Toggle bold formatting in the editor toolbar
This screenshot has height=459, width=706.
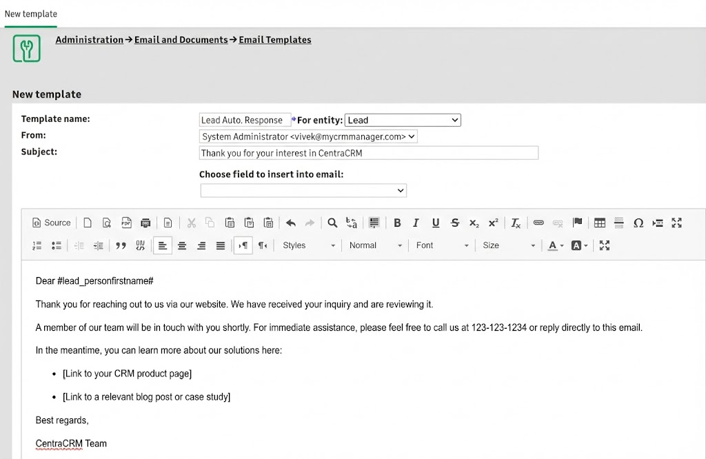[397, 223]
